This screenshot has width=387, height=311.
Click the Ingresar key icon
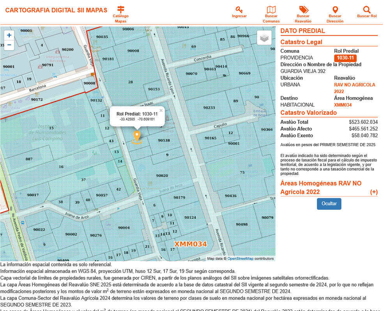click(239, 10)
